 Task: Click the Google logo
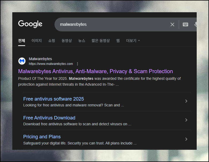tap(30, 24)
